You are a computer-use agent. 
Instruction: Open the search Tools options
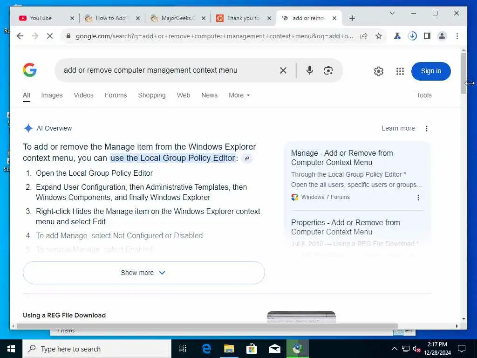point(424,95)
